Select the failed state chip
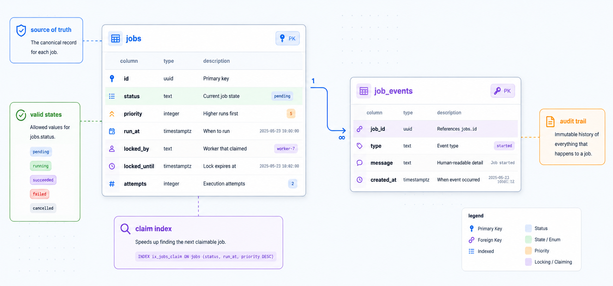This screenshot has width=613, height=286. [x=39, y=194]
